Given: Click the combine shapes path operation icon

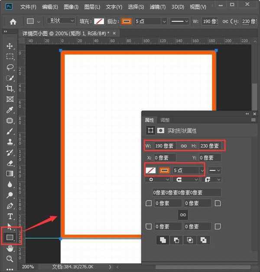Looking at the screenshot, I should click(x=162, y=239).
